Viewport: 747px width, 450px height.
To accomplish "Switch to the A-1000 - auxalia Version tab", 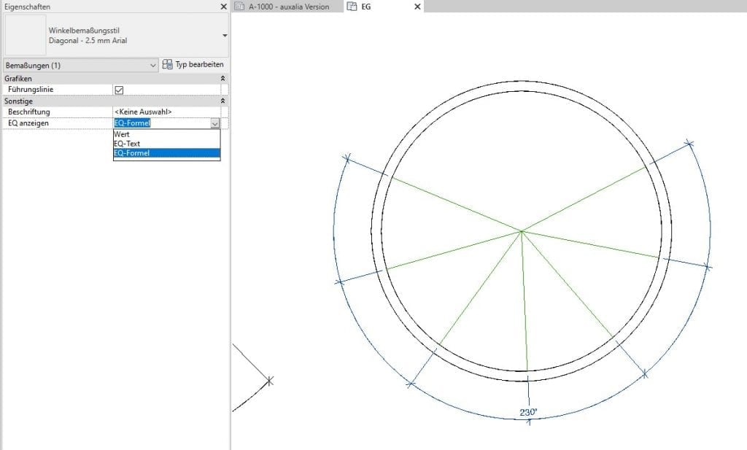I will [x=288, y=7].
